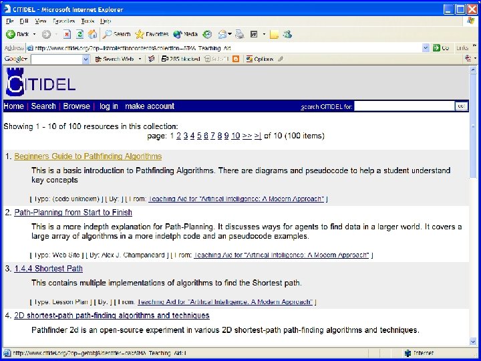Viewport: 481px width, 361px height.
Task: Refresh the page with the Refresh icon
Action: (x=79, y=34)
